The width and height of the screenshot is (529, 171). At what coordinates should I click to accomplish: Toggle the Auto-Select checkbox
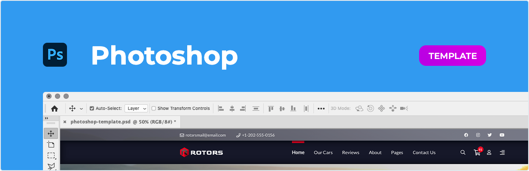(x=92, y=109)
